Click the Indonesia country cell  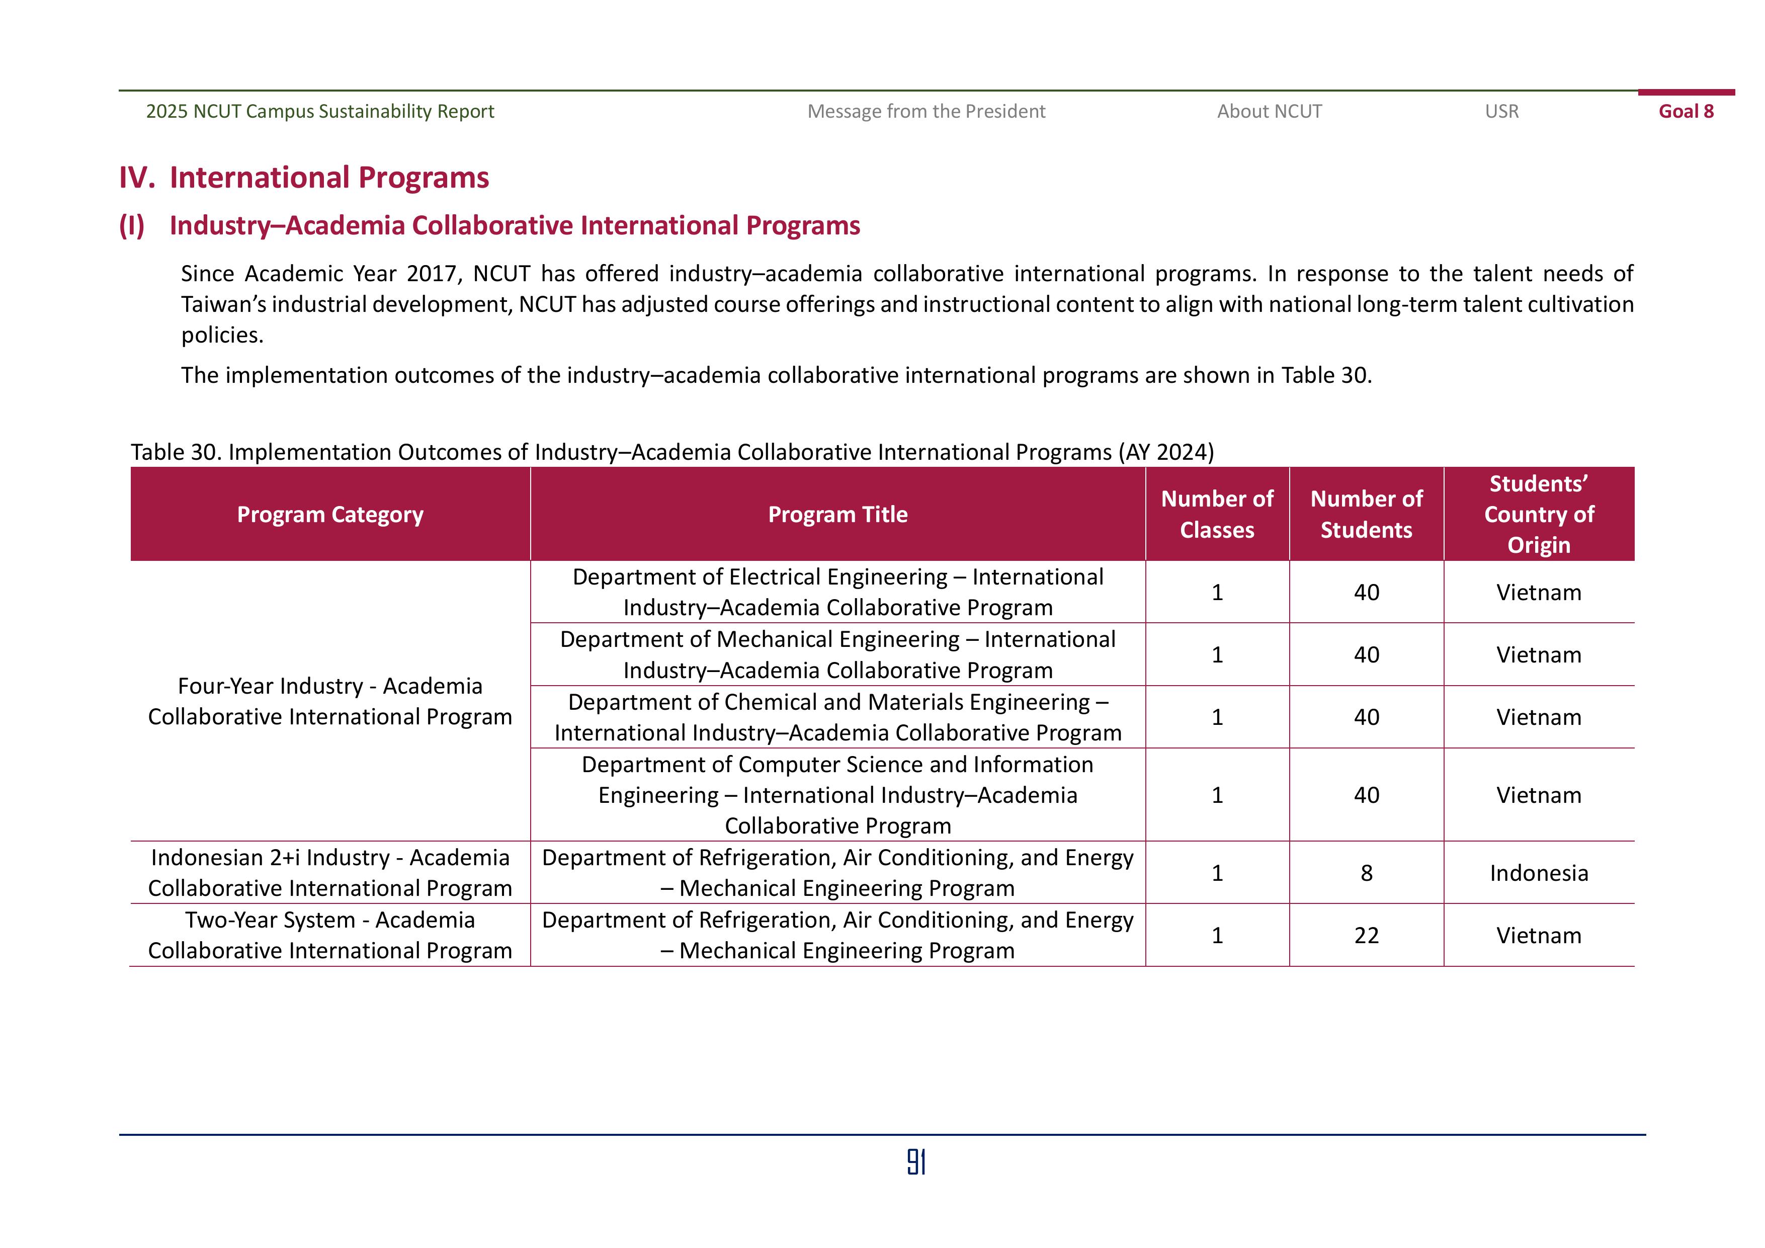[1538, 873]
